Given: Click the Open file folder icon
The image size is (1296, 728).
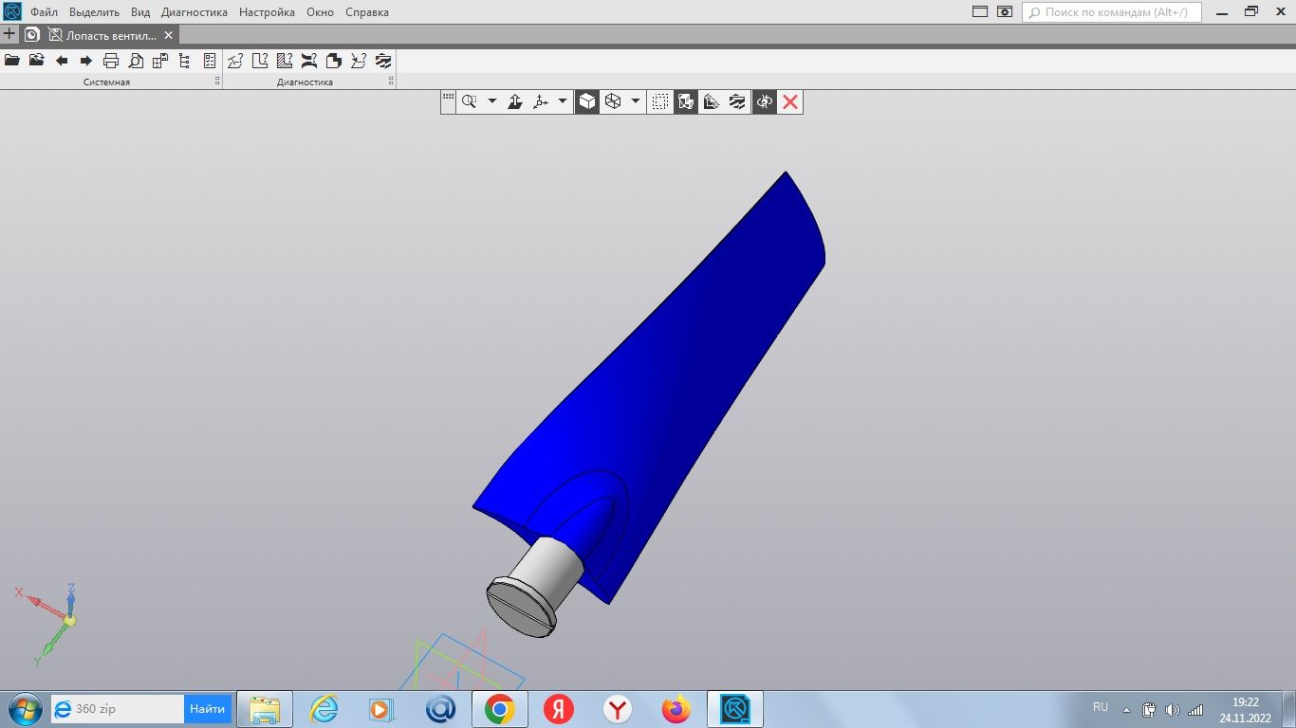Looking at the screenshot, I should pyautogui.click(x=12, y=61).
